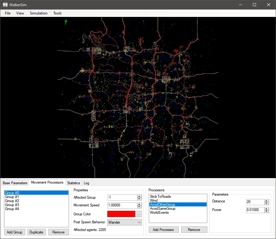Open the Simulation menu

[x=39, y=13]
